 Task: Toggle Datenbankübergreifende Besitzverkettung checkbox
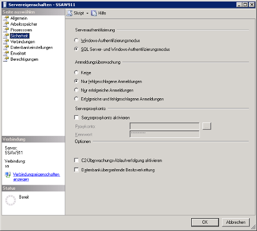point(77,170)
